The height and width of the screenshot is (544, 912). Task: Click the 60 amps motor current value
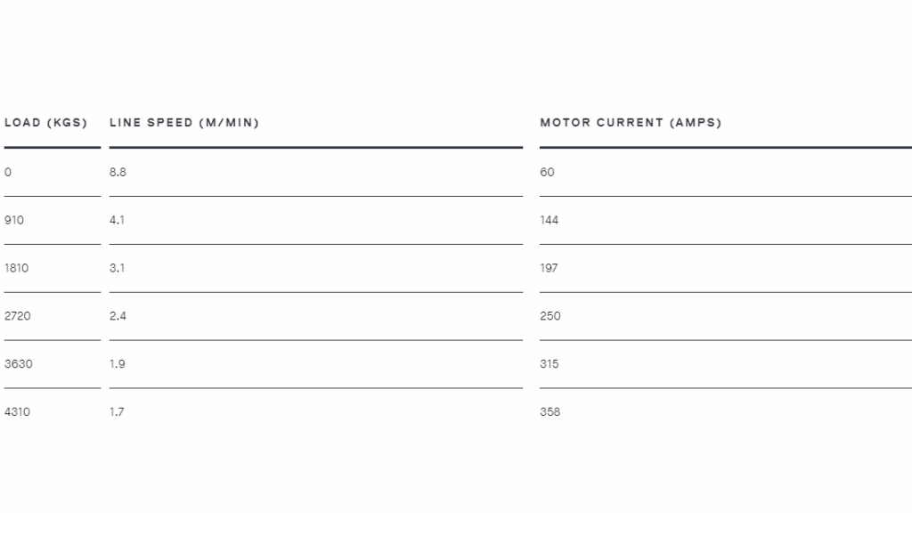coord(548,172)
